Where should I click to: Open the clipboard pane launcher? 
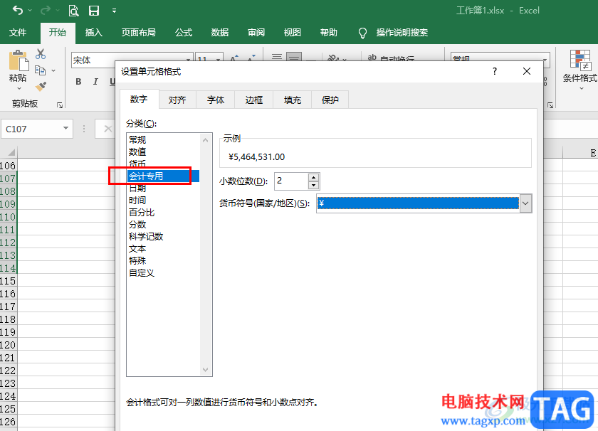point(60,105)
